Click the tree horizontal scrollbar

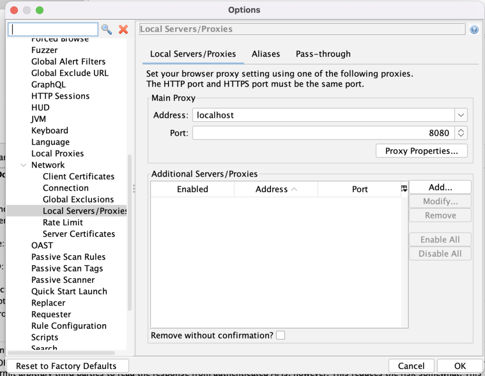click(x=62, y=352)
